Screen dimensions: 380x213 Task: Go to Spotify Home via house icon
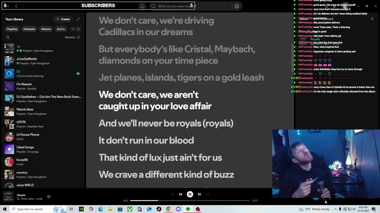pyautogui.click(x=142, y=6)
